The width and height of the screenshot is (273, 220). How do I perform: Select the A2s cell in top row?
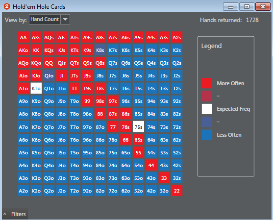177,37
